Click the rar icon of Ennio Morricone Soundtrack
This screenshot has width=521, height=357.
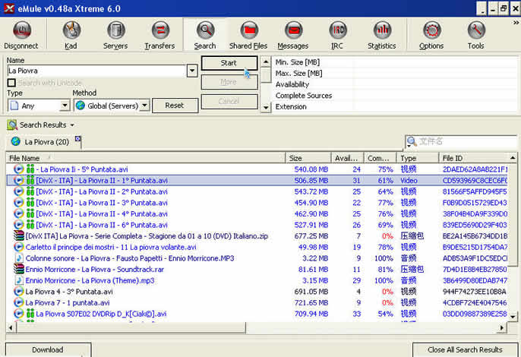tap(19, 269)
